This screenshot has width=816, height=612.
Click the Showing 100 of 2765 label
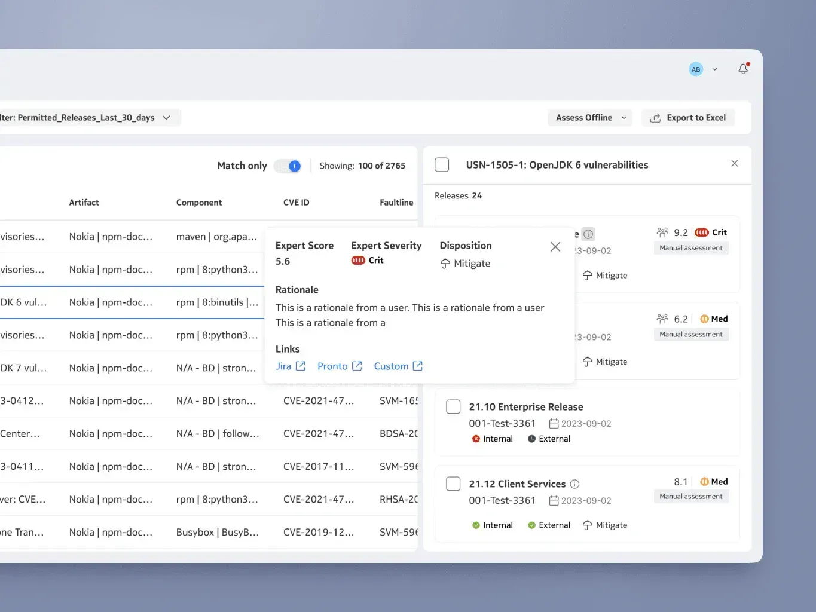tap(362, 166)
